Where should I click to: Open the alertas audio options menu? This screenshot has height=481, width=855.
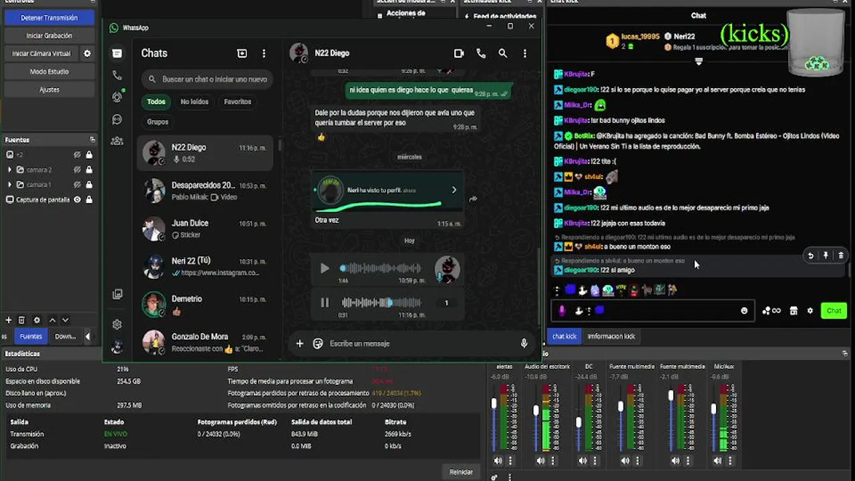point(510,461)
